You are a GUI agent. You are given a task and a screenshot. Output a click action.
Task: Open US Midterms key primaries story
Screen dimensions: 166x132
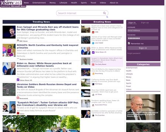(106, 70)
